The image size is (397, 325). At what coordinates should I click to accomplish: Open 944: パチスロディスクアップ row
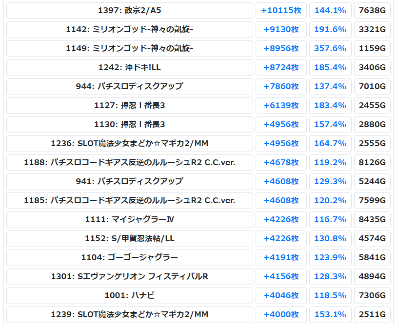pyautogui.click(x=130, y=87)
